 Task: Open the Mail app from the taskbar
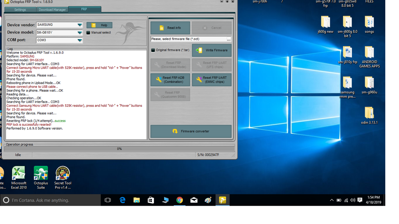pos(194,200)
